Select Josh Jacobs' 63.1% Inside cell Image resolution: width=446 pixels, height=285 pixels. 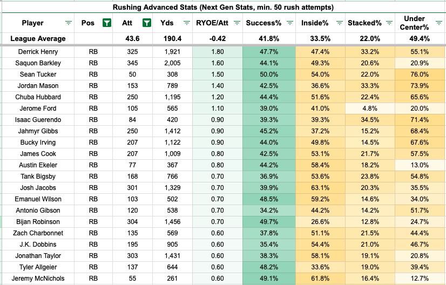pos(320,188)
